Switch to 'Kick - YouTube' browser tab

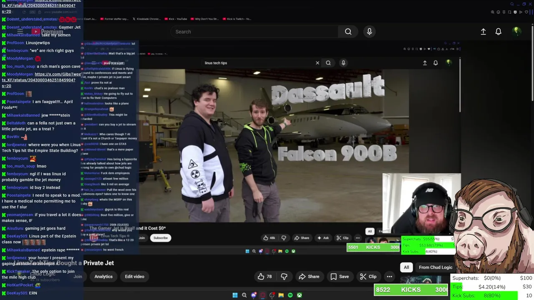coord(176,19)
